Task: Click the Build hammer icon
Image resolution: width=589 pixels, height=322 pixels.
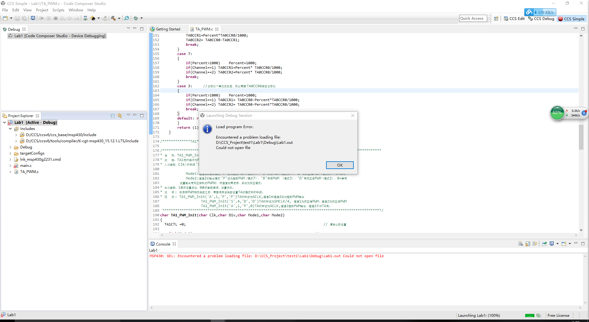Action: point(113,18)
